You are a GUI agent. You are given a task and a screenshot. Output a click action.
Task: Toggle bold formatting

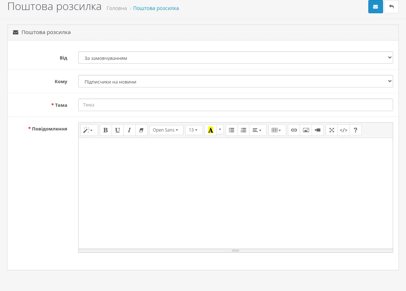click(x=106, y=130)
